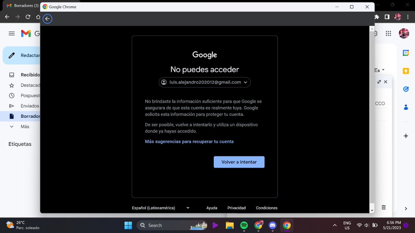This screenshot has height=233, width=415.
Task: Minimize the Google Chrome popup window
Action: click(x=336, y=7)
